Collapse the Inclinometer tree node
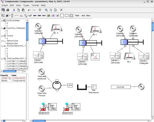Screen dimensions: 154x122 coord(2,21)
